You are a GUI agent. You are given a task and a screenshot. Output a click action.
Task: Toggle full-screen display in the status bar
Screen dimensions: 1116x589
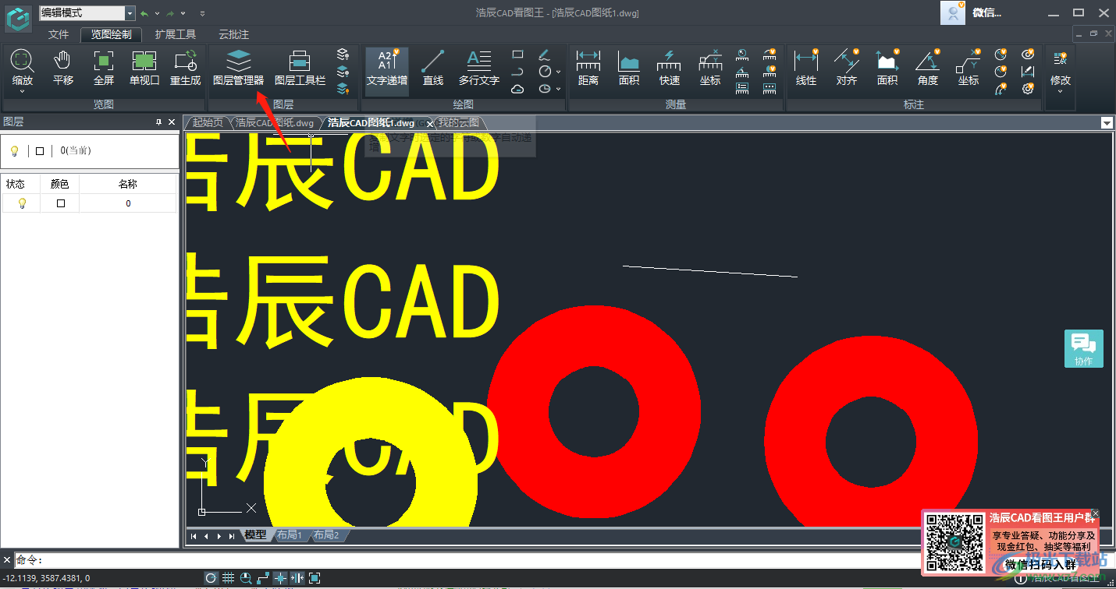pos(315,578)
